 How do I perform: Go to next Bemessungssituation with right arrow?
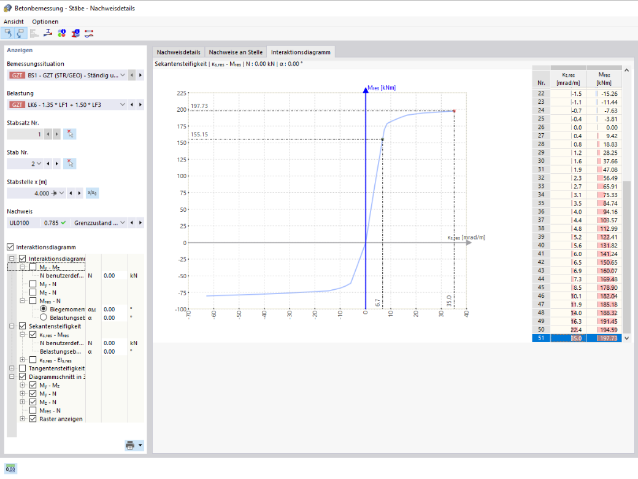click(x=140, y=76)
